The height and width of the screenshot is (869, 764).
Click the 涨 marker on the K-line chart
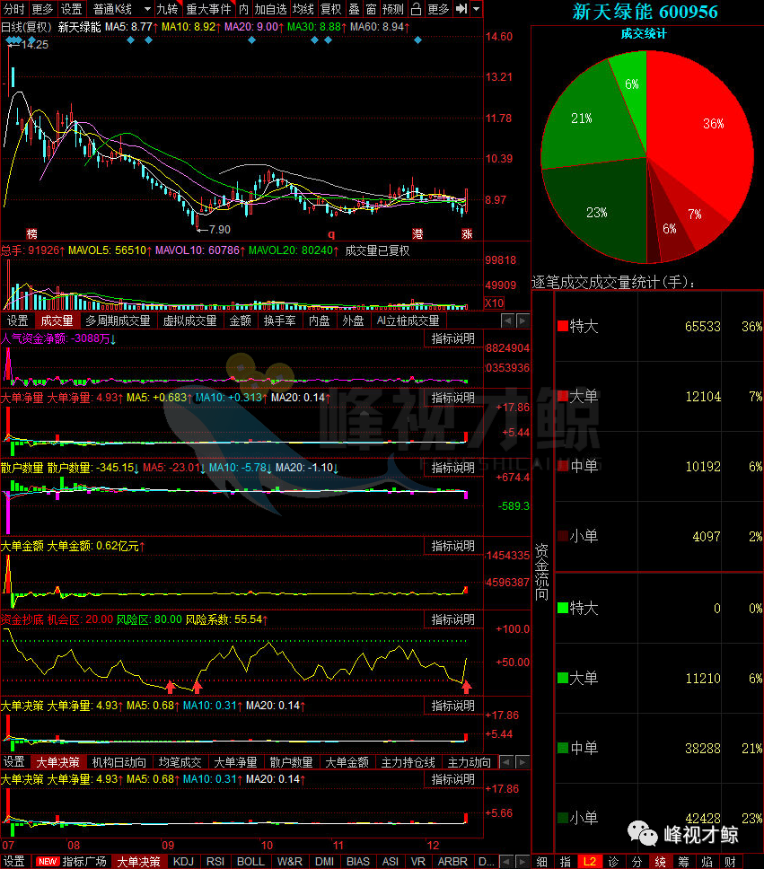(467, 233)
